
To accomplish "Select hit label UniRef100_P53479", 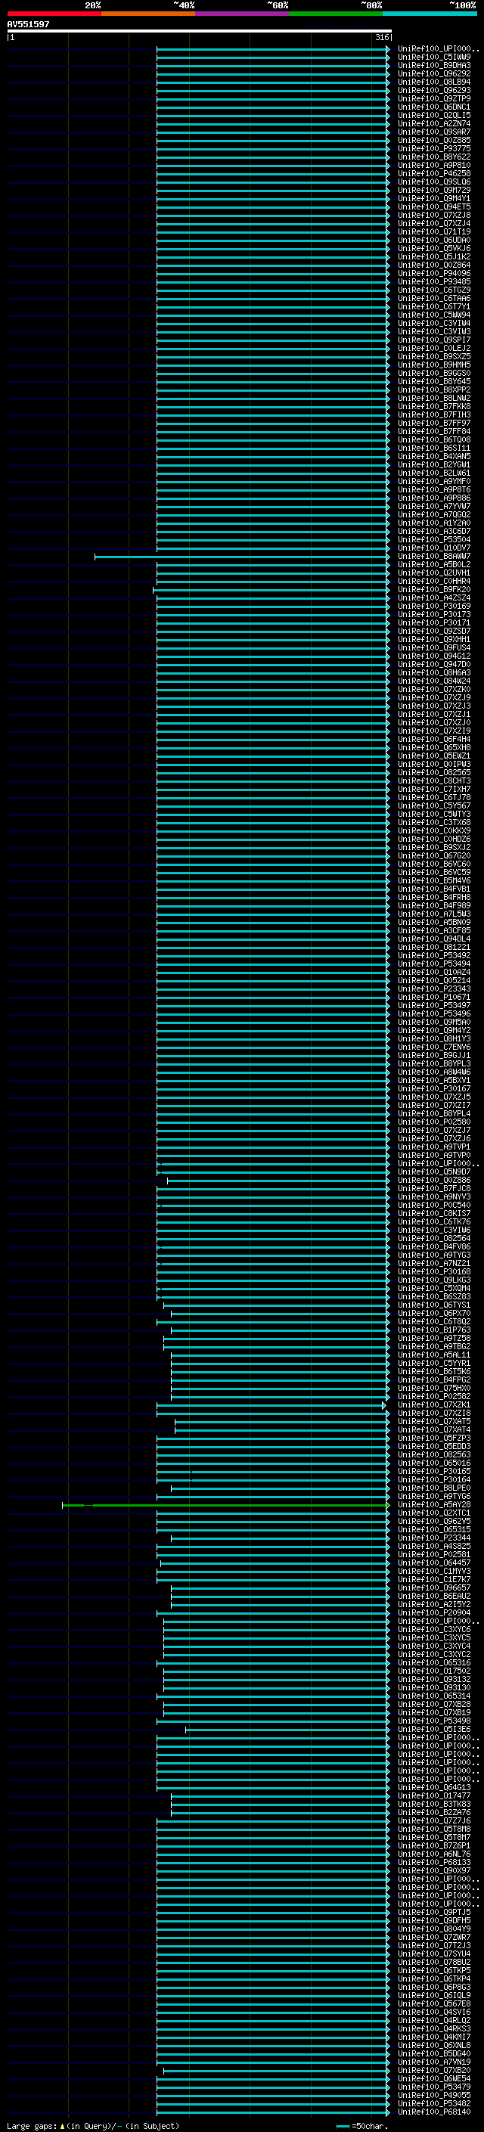I will point(434,2087).
